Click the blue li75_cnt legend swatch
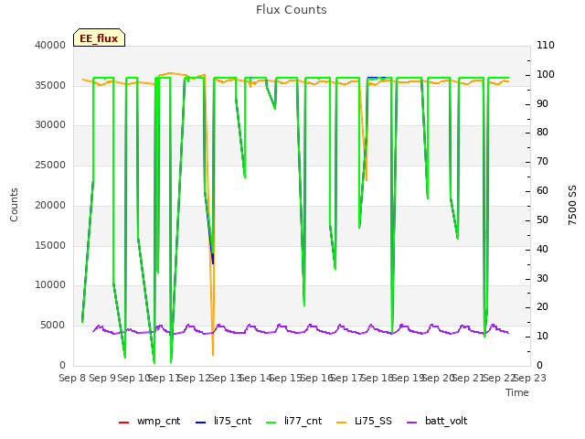585x439 pixels. tap(200, 423)
